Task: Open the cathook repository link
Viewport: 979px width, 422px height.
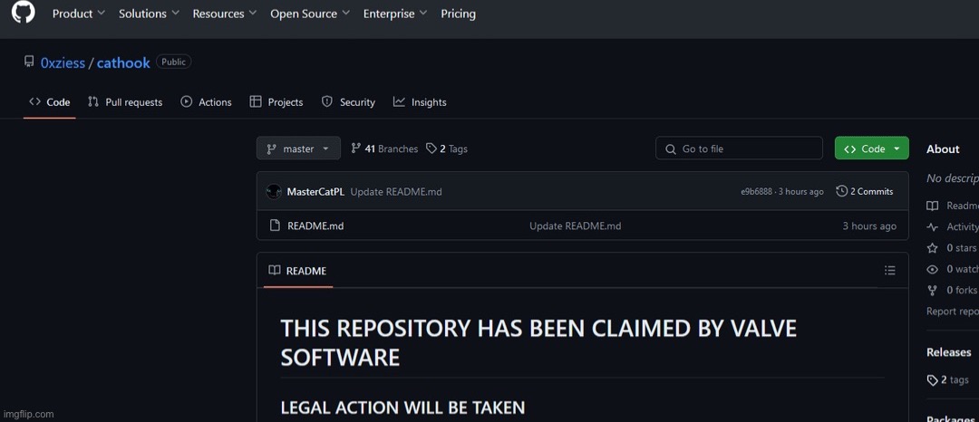Action: pyautogui.click(x=123, y=63)
